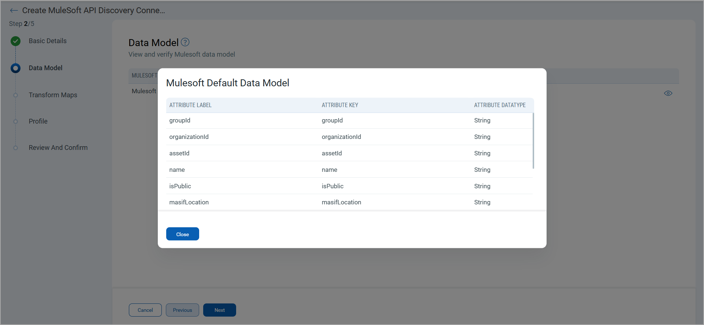Image resolution: width=704 pixels, height=325 pixels.
Task: Go to Basic Details step
Action: pos(48,41)
